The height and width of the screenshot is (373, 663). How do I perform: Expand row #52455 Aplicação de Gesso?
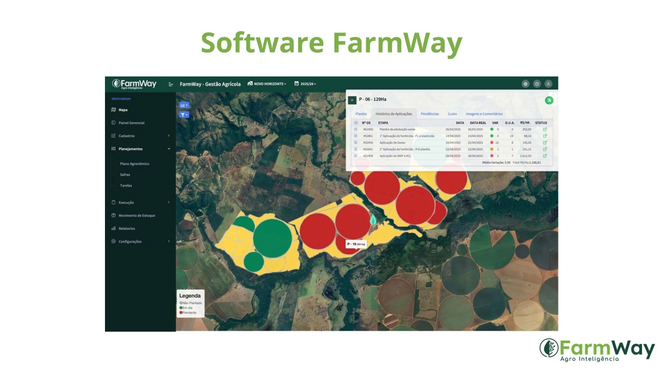tap(356, 143)
